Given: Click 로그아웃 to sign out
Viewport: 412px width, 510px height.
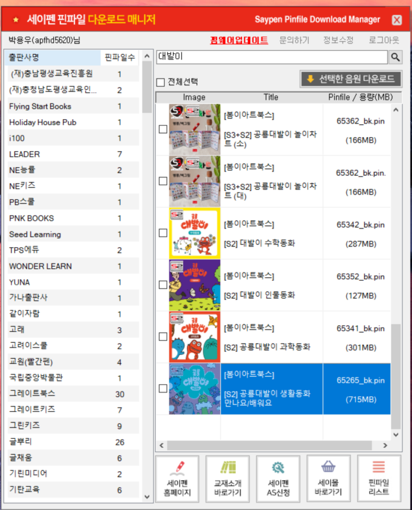Looking at the screenshot, I should [383, 40].
